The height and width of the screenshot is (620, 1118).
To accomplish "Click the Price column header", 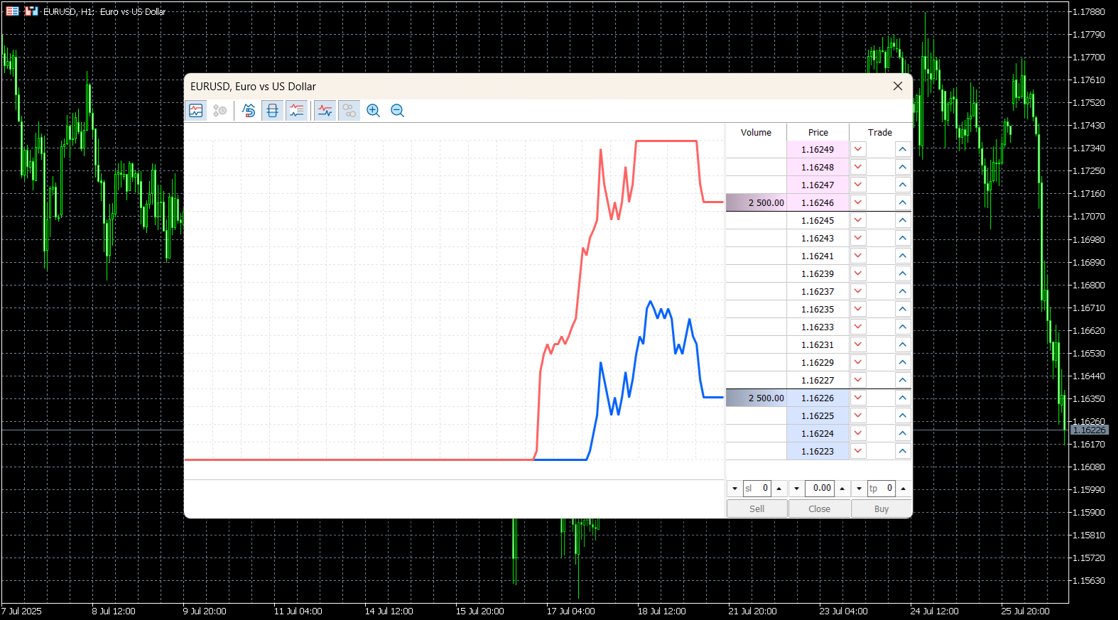I will point(818,132).
